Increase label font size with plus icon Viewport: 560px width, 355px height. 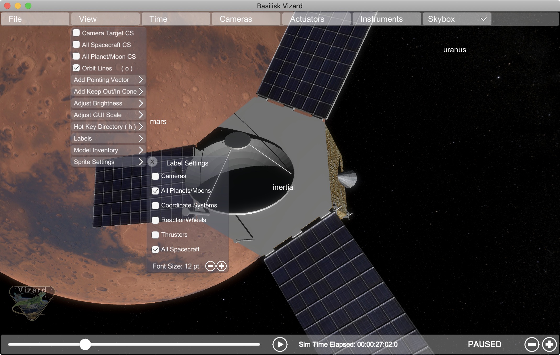click(x=221, y=266)
